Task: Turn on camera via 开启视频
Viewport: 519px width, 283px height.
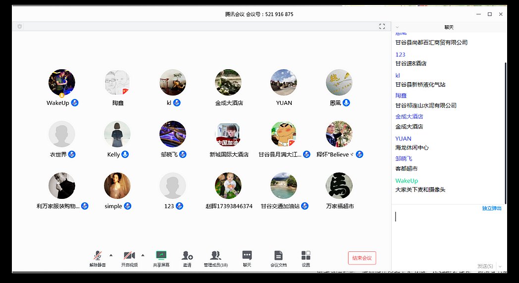Action: point(129,256)
